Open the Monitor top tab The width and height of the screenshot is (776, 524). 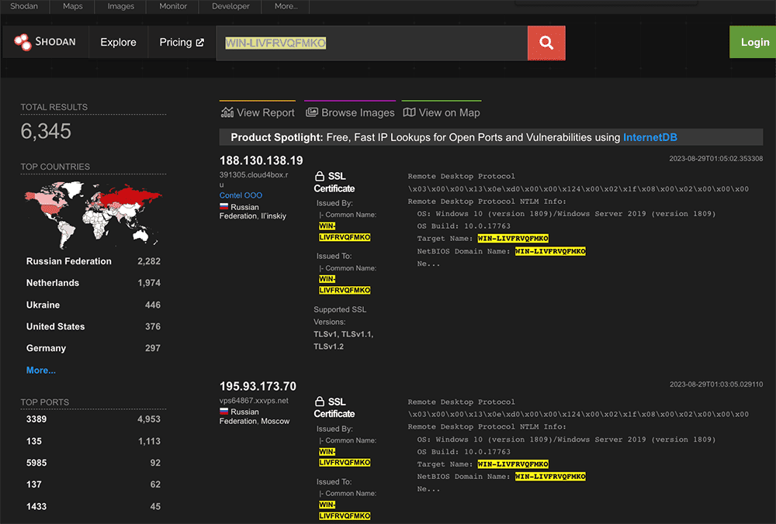coord(172,6)
